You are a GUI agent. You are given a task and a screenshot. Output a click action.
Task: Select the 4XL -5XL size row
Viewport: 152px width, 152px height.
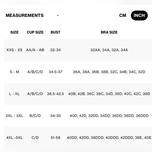[78, 138]
